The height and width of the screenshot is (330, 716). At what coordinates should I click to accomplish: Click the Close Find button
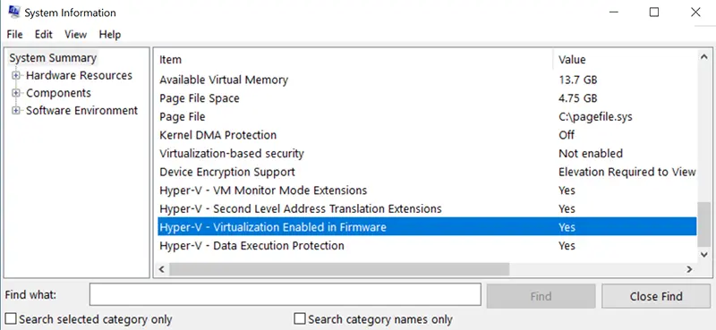coord(656,296)
